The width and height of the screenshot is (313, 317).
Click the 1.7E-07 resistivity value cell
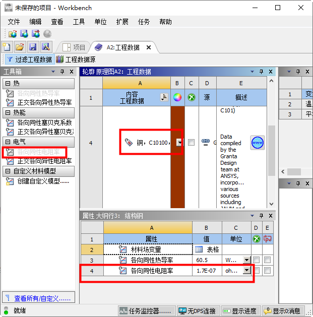pos(207,271)
